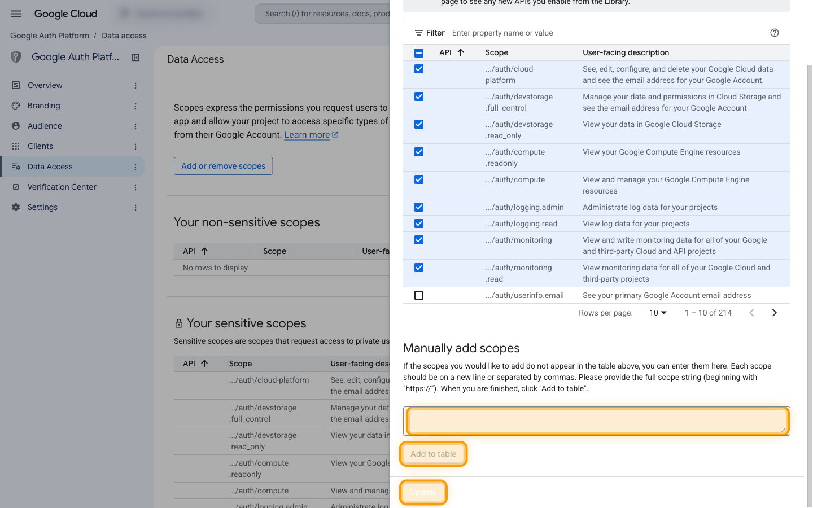The width and height of the screenshot is (813, 508).
Task: Click Google Auth Platform in the breadcrumb
Action: (50, 36)
